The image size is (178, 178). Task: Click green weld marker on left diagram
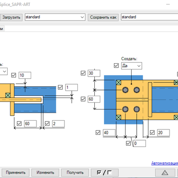click(8, 95)
